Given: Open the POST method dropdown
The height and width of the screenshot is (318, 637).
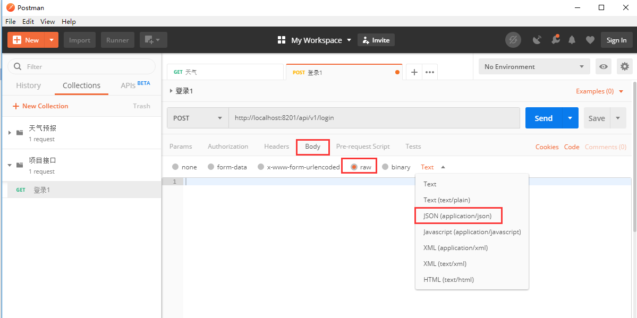Looking at the screenshot, I should coord(198,118).
